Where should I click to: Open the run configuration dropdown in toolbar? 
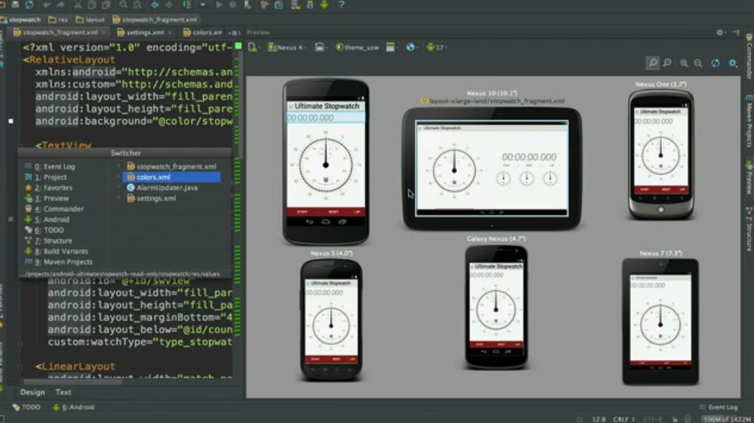tap(203, 4)
